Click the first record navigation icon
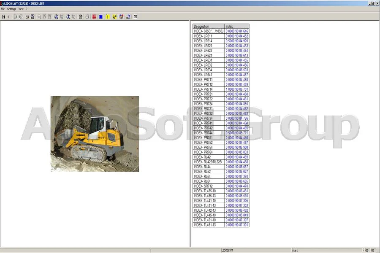Image resolution: width=380 pixels, height=253 pixels. point(3,16)
